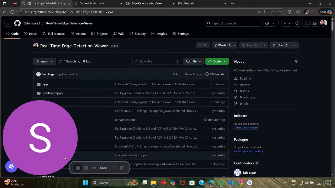Open the green Code dropdown

(217, 61)
